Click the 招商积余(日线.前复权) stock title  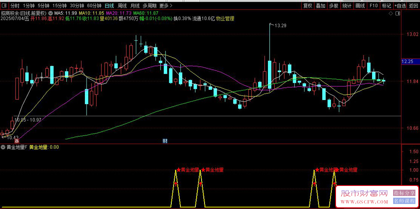tap(24, 13)
